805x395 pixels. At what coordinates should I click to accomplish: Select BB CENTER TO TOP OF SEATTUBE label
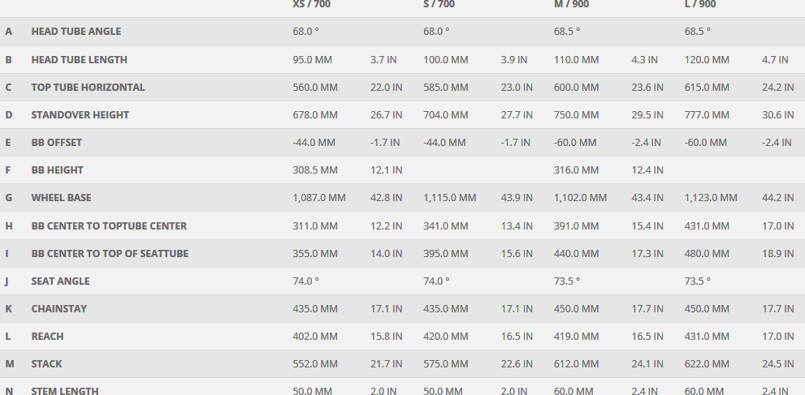coord(110,254)
